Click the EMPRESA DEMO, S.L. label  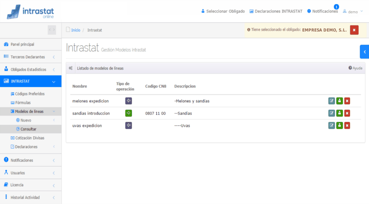click(x=324, y=30)
